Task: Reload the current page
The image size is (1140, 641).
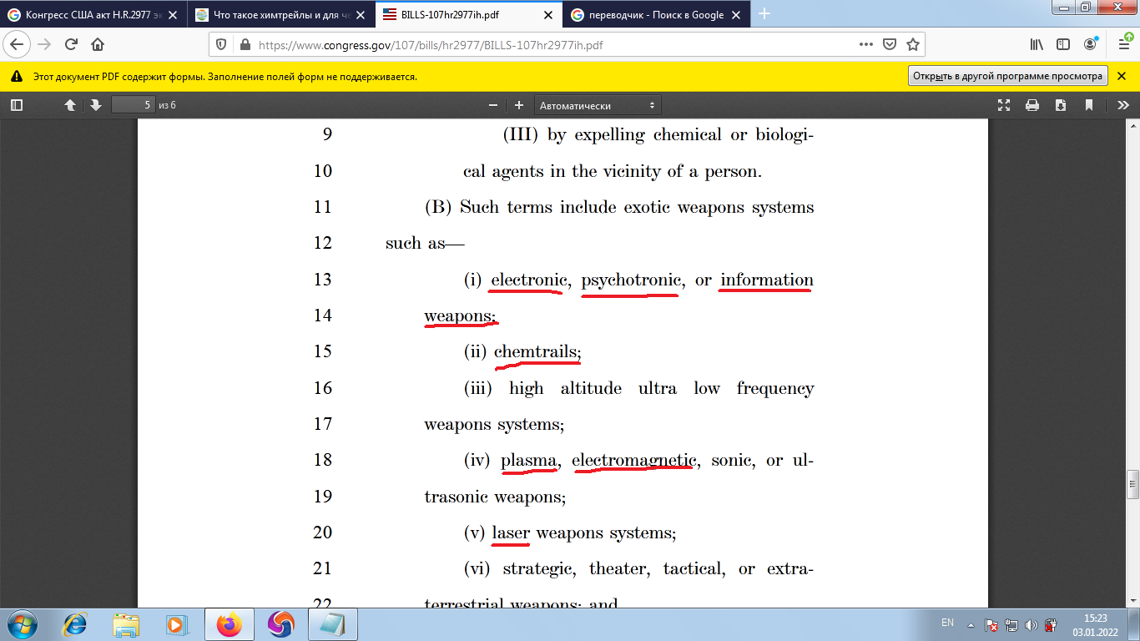Action: [71, 45]
